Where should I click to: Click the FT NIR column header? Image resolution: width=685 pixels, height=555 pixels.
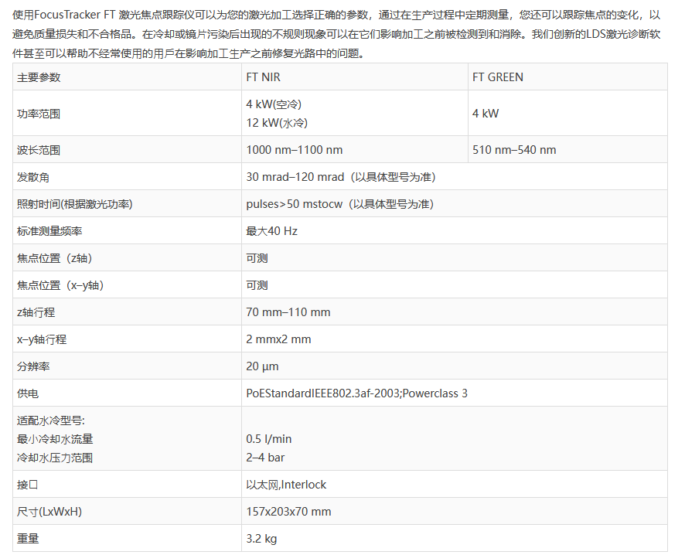point(263,77)
